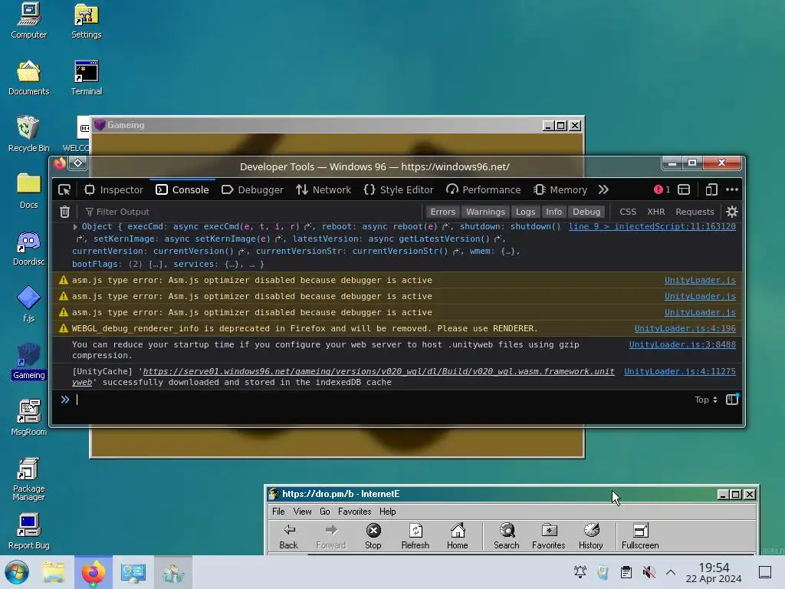Image resolution: width=785 pixels, height=589 pixels.
Task: Switch to the Network tab
Action: click(324, 189)
